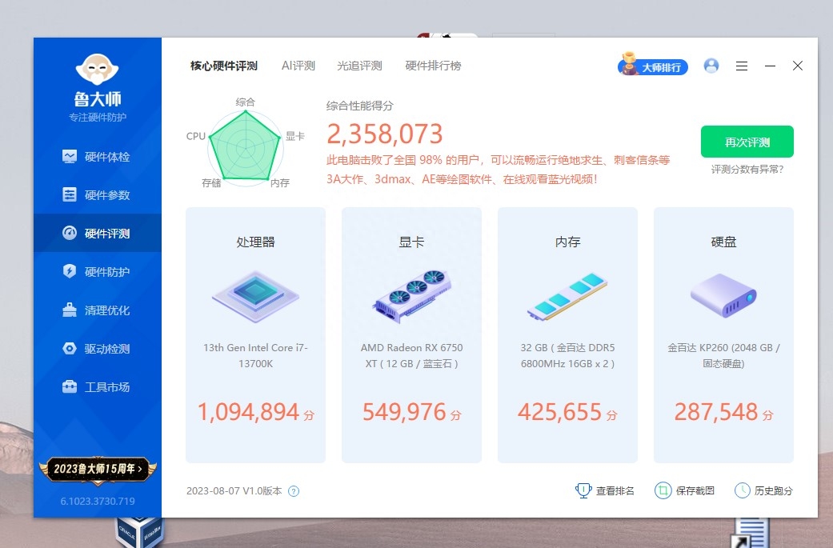This screenshot has height=548, width=833.
Task: Click the 2,358,073 overall score
Action: click(x=385, y=134)
